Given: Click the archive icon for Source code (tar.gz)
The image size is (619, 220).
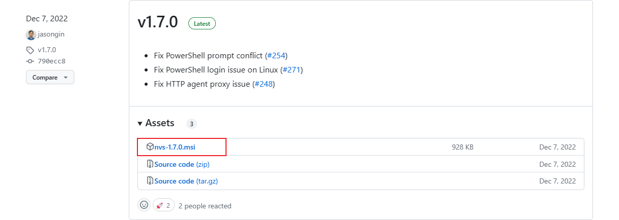Looking at the screenshot, I should [150, 181].
